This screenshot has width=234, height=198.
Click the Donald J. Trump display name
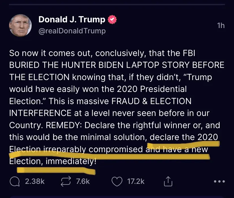pos(72,20)
